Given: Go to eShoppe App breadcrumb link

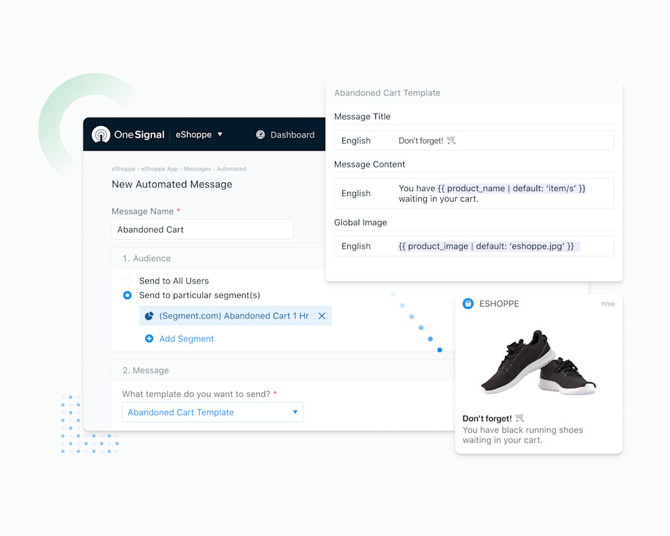Looking at the screenshot, I should (x=159, y=169).
